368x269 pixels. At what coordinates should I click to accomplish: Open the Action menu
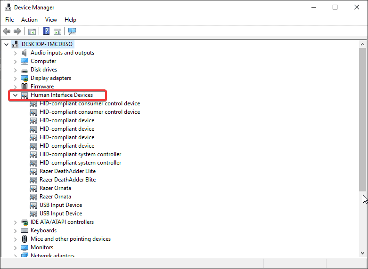tap(29, 20)
